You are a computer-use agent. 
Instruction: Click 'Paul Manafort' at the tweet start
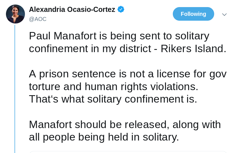pyautogui.click(x=63, y=36)
